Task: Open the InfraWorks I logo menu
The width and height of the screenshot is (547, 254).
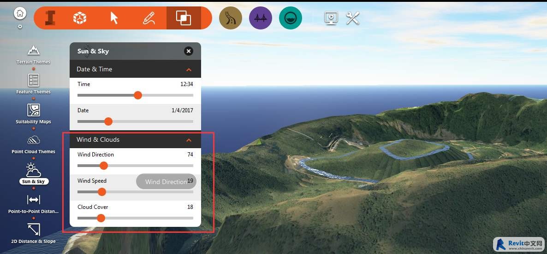Action: (x=50, y=18)
